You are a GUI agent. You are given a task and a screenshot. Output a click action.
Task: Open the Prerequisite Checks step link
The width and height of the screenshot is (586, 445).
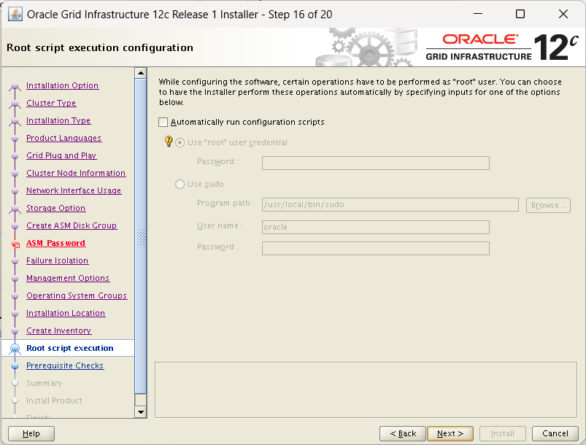point(65,365)
